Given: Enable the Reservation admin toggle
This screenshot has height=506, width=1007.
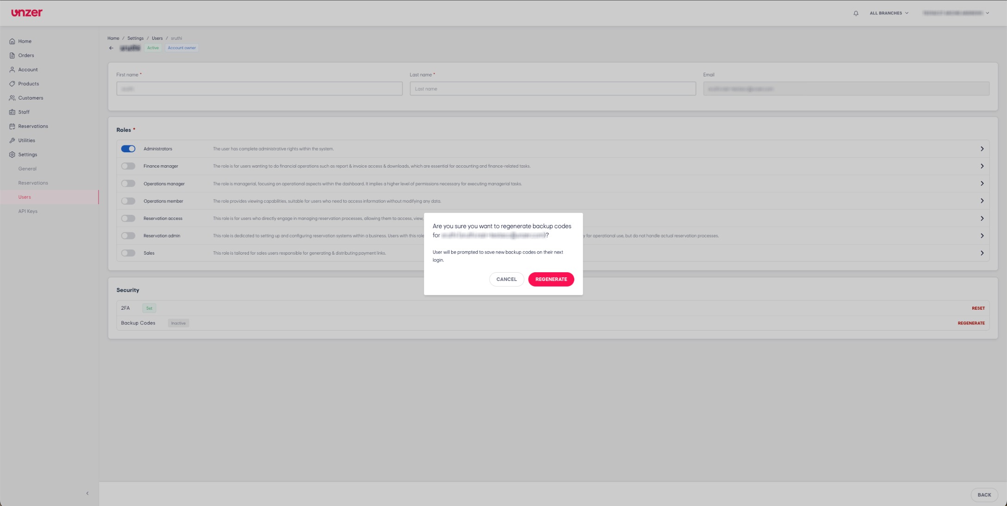Looking at the screenshot, I should point(128,236).
